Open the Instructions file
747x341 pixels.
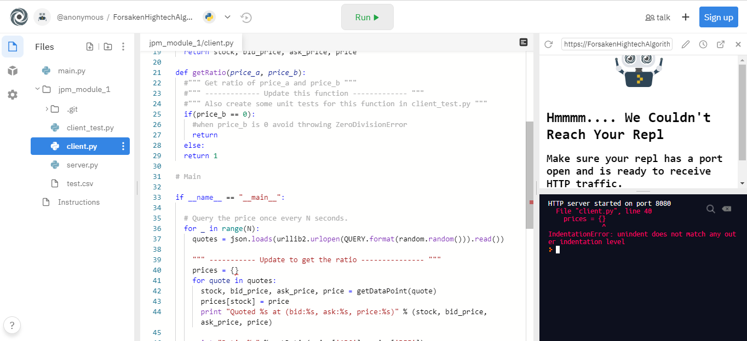click(80, 202)
